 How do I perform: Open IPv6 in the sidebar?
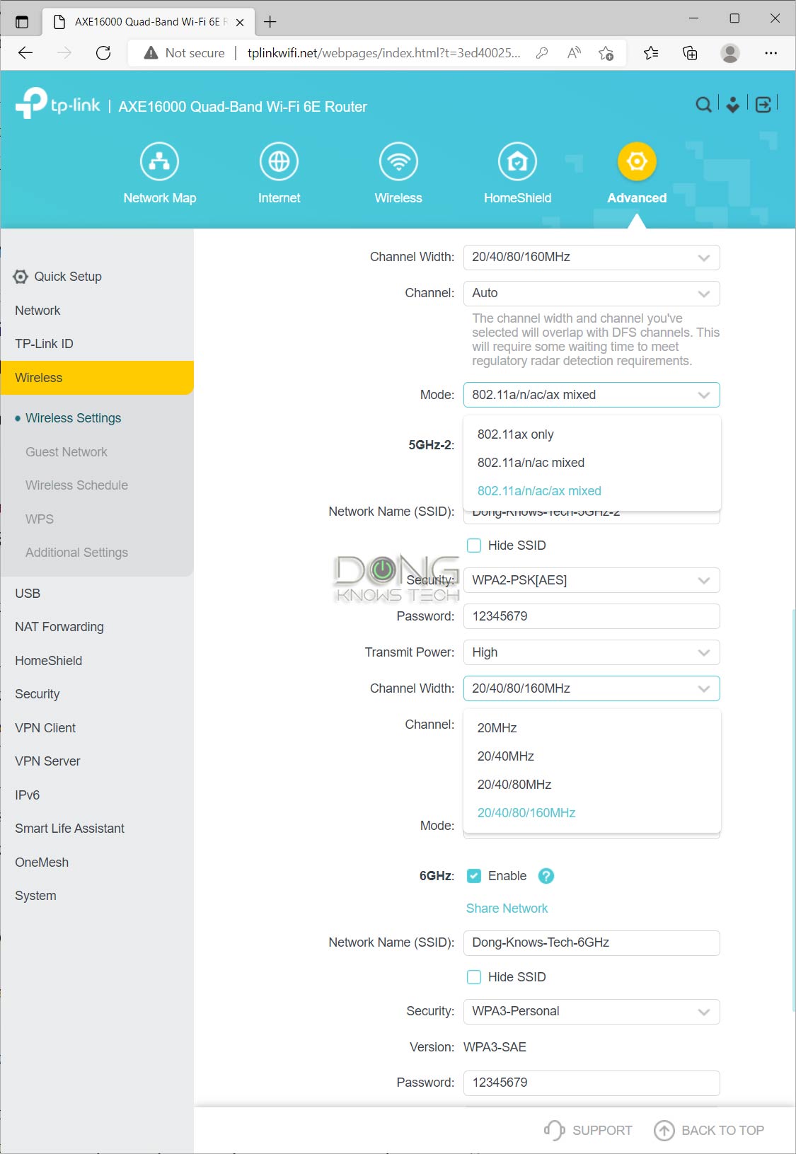click(x=27, y=795)
